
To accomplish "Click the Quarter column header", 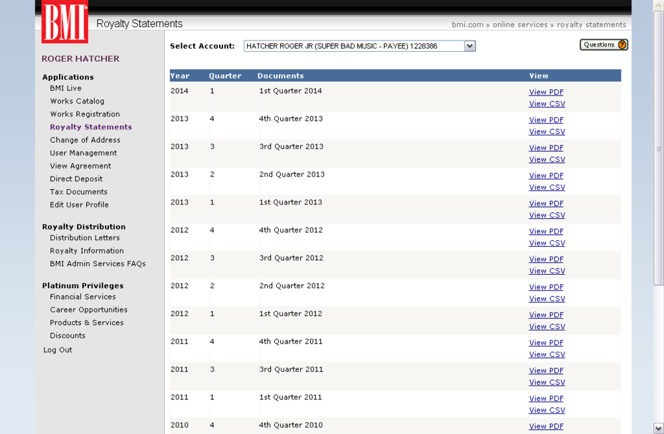I will click(225, 76).
